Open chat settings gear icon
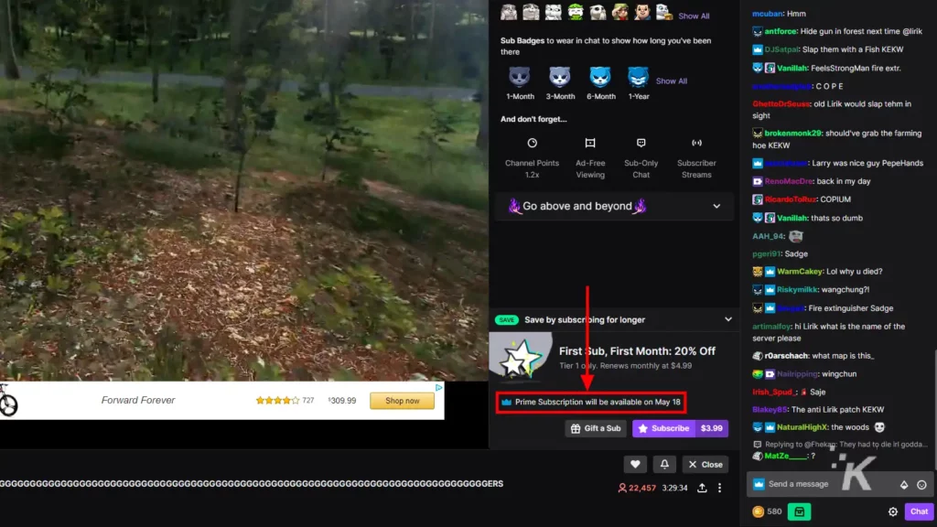 (x=893, y=511)
